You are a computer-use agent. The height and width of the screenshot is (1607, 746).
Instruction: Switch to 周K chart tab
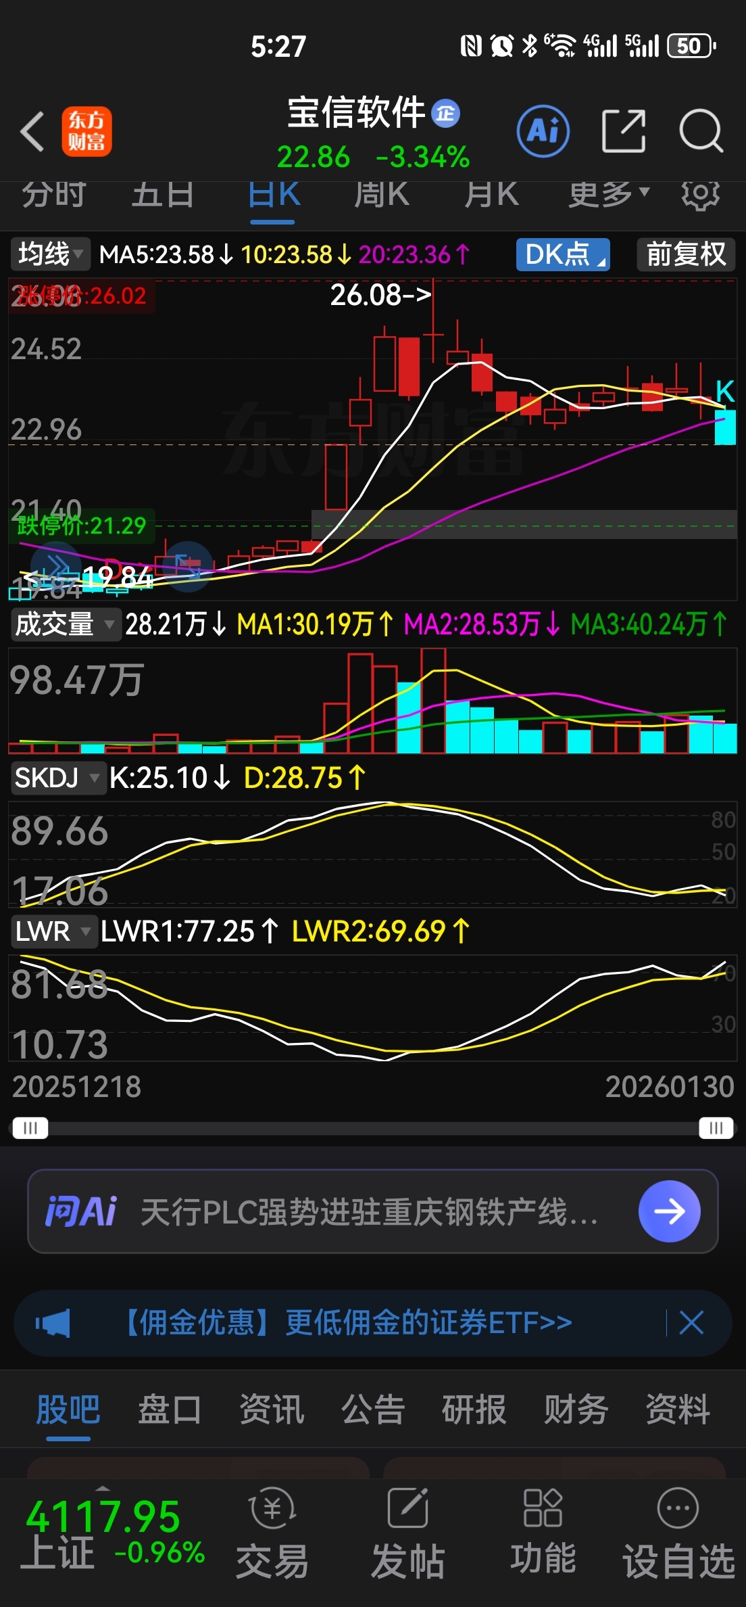pos(382,195)
